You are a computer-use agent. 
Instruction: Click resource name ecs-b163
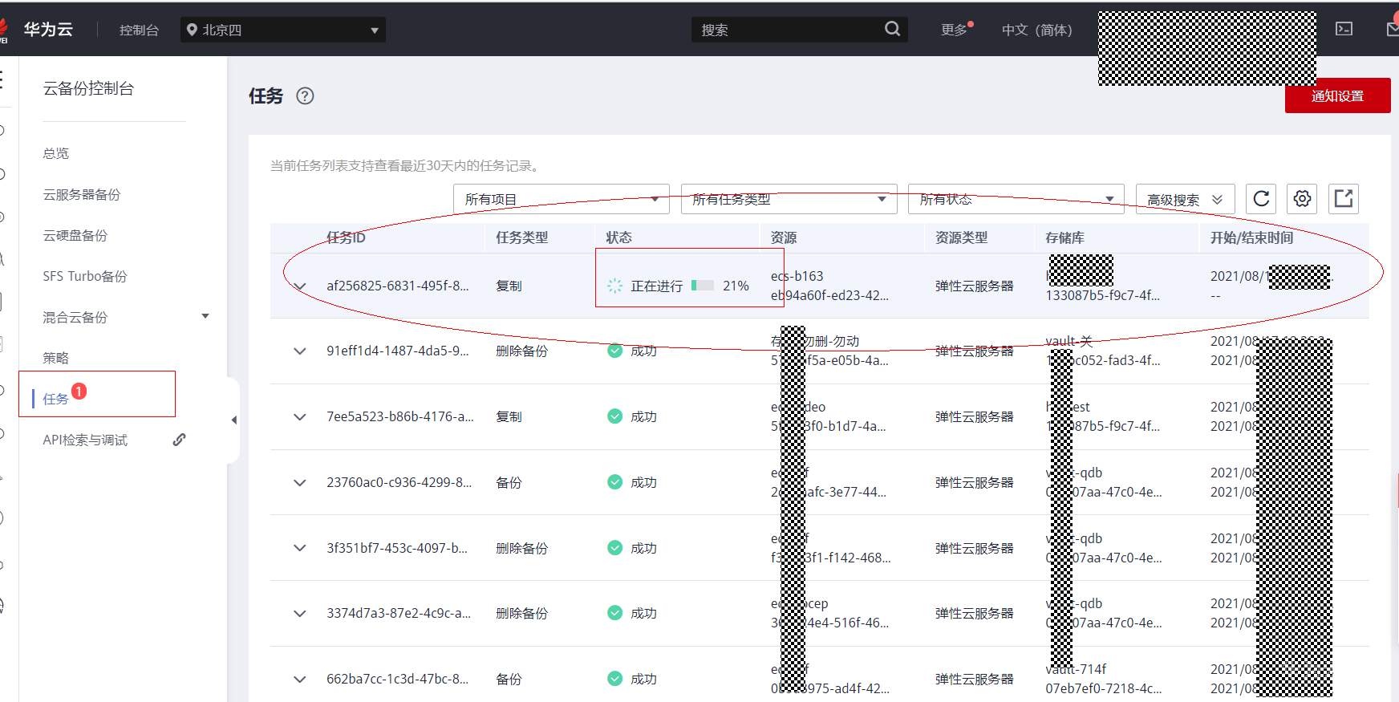(797, 276)
